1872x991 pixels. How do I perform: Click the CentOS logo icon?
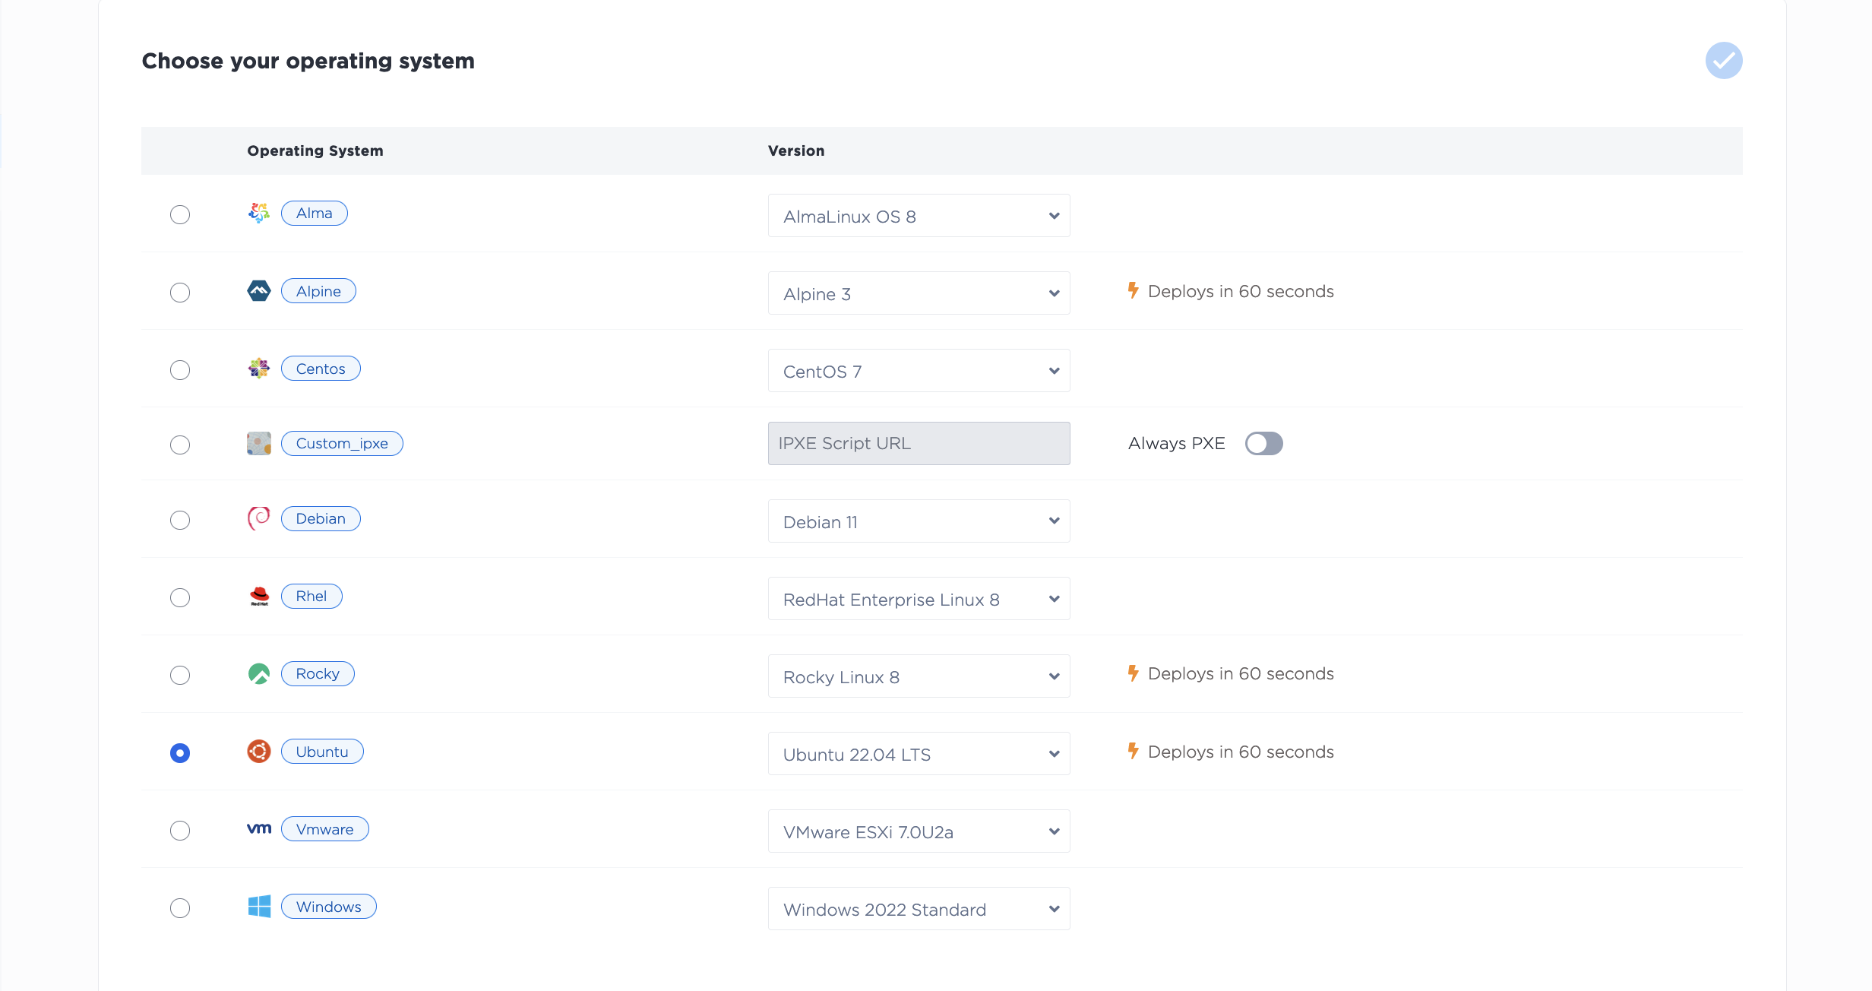point(259,369)
